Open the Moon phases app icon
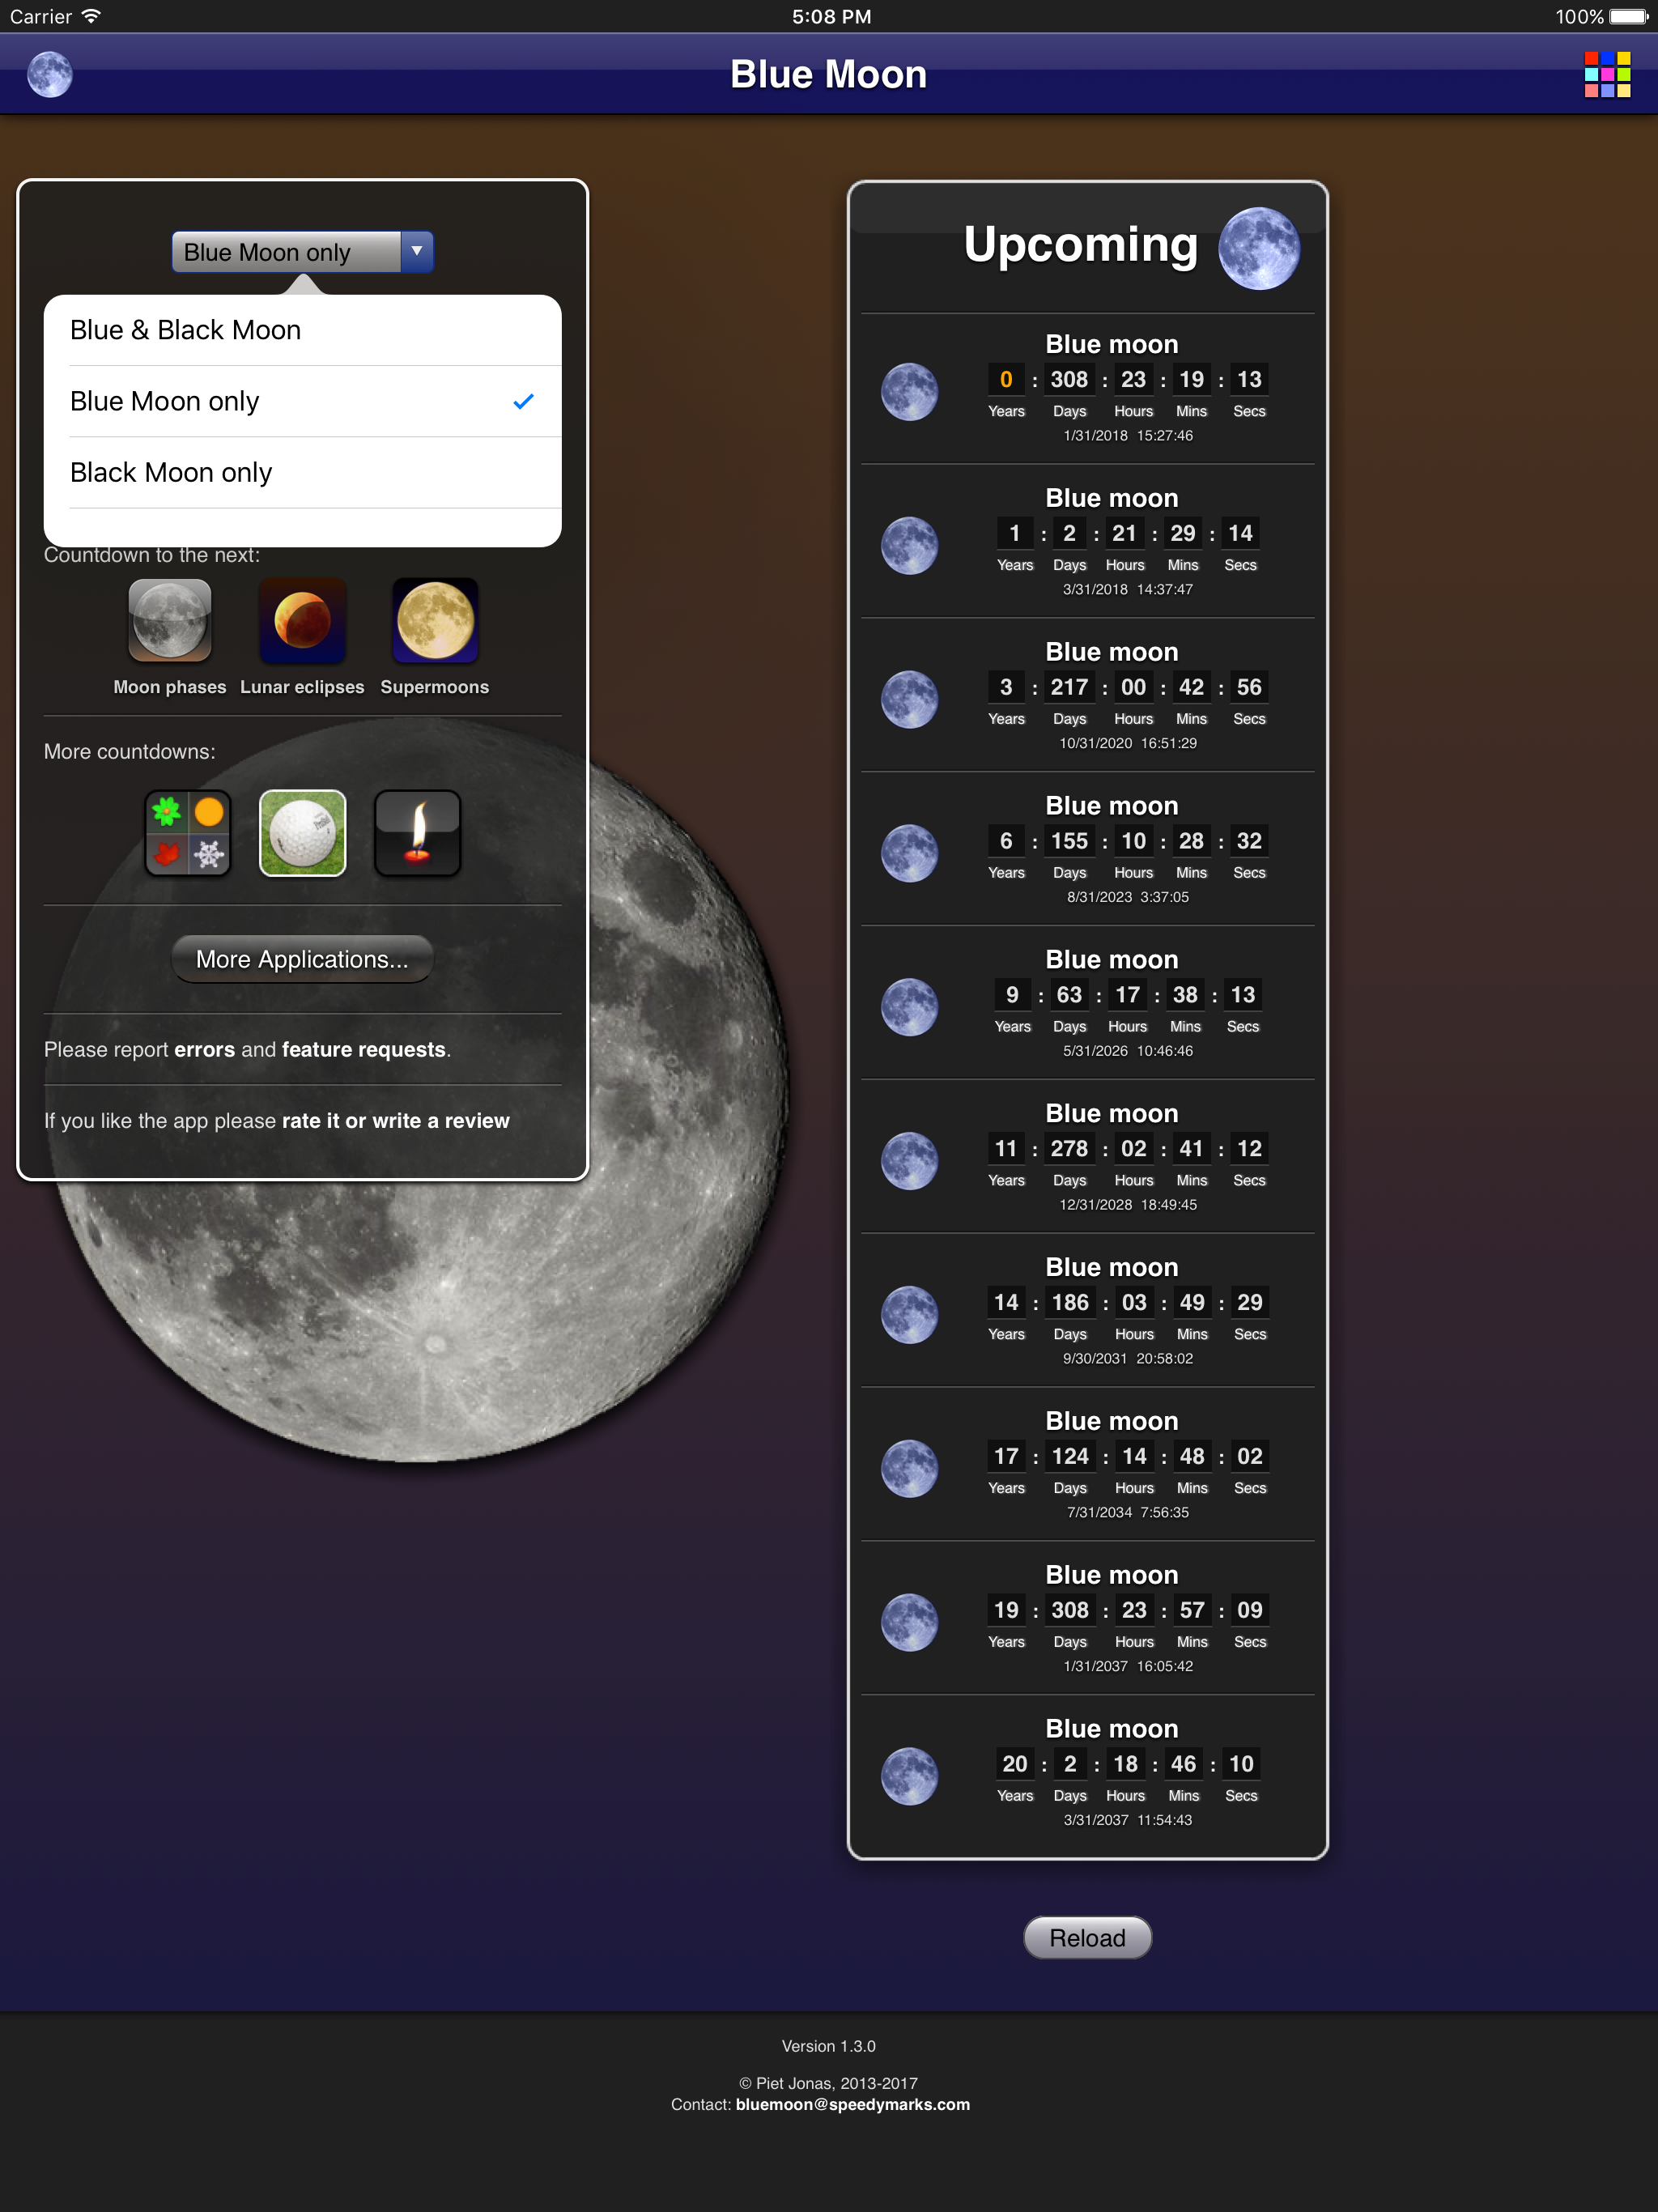 pyautogui.click(x=170, y=620)
